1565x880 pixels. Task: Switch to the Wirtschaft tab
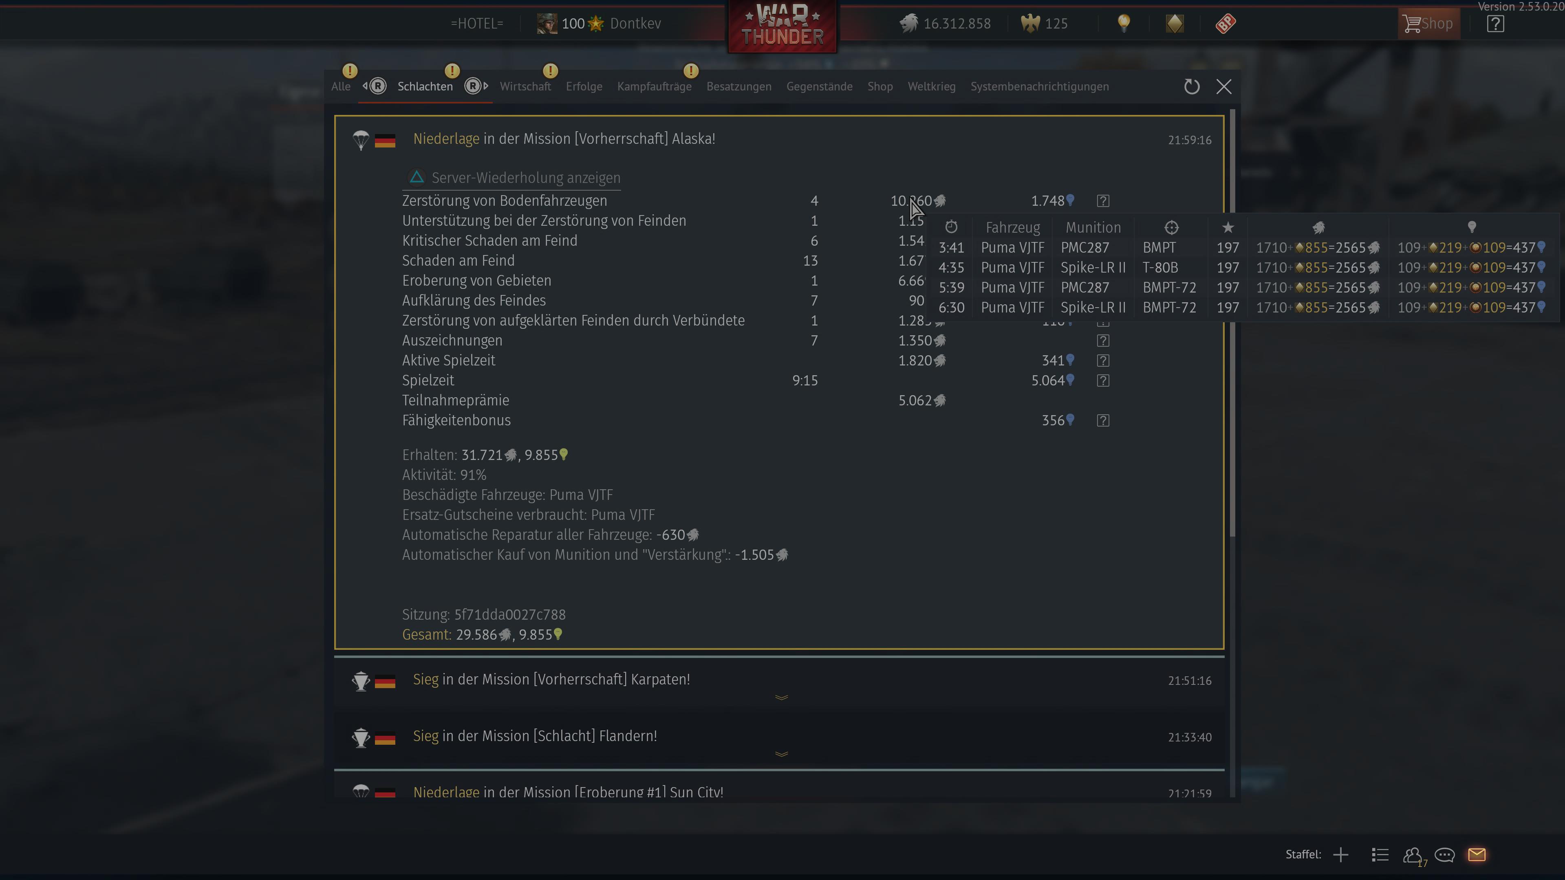pyautogui.click(x=525, y=87)
